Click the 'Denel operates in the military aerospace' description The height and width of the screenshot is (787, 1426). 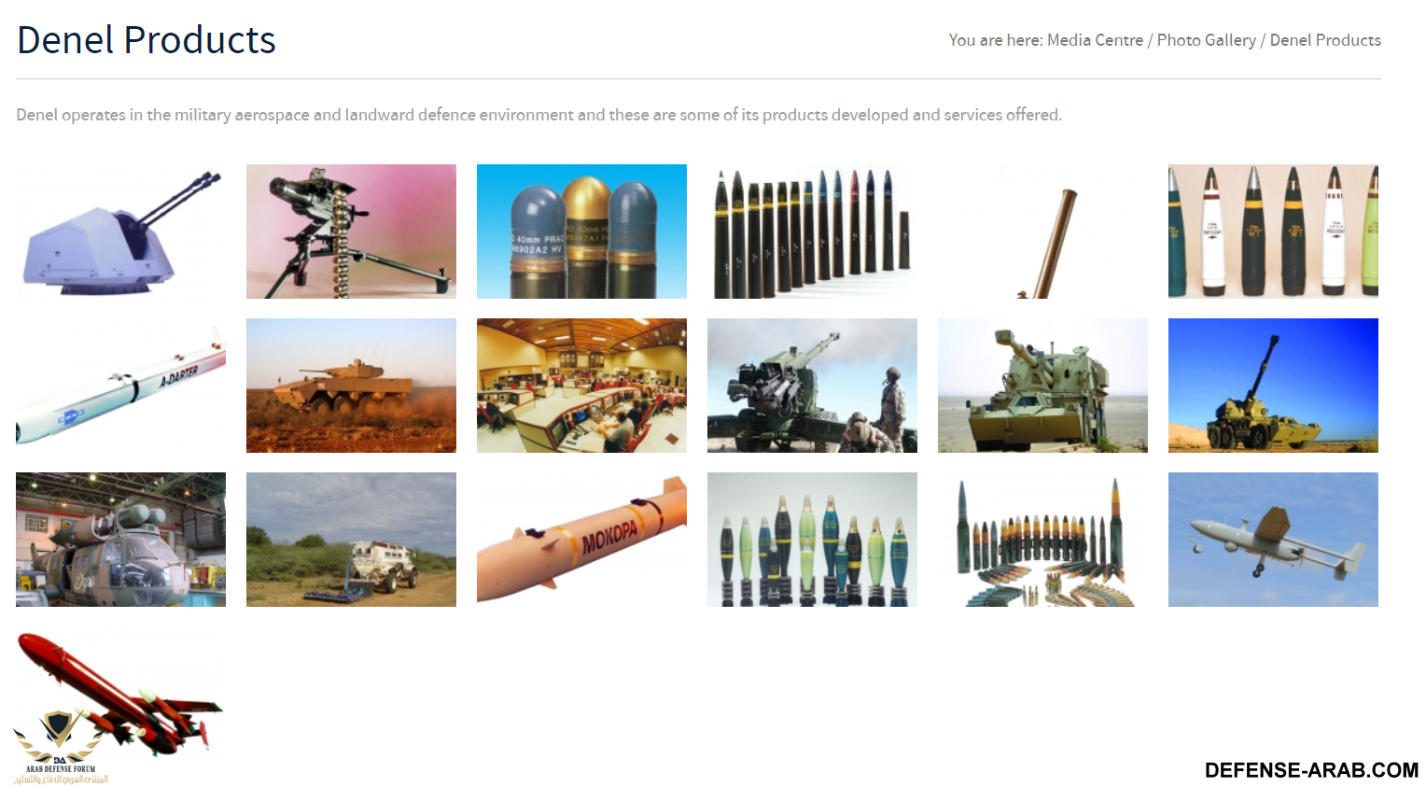(x=538, y=115)
